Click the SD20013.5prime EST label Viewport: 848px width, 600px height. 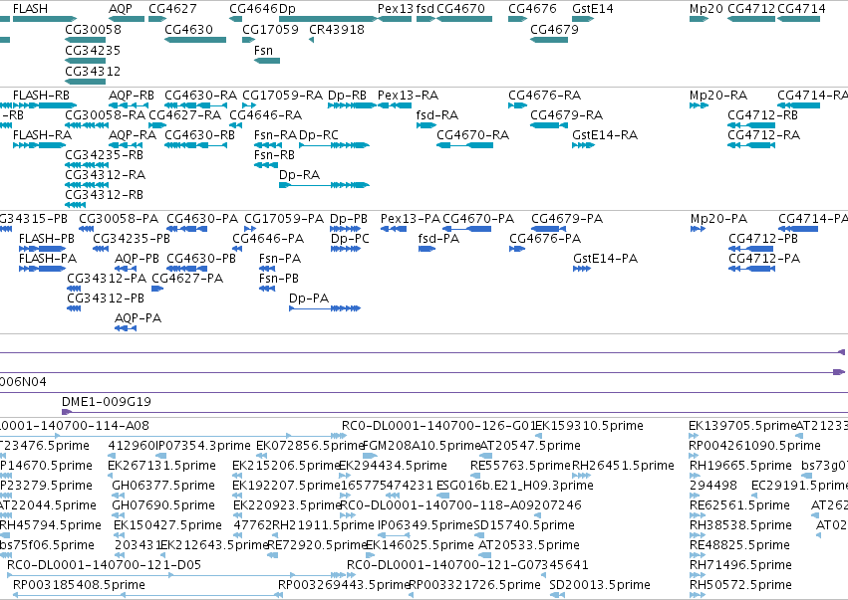[600, 585]
